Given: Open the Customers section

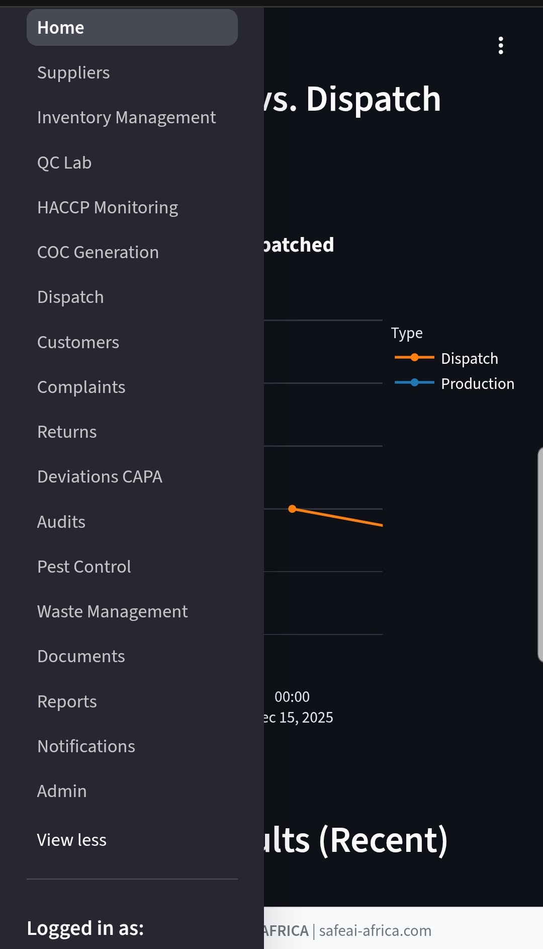Looking at the screenshot, I should click(78, 342).
